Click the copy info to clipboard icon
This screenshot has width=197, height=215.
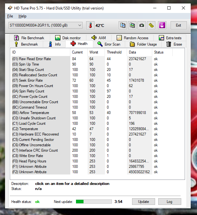coord(123,25)
